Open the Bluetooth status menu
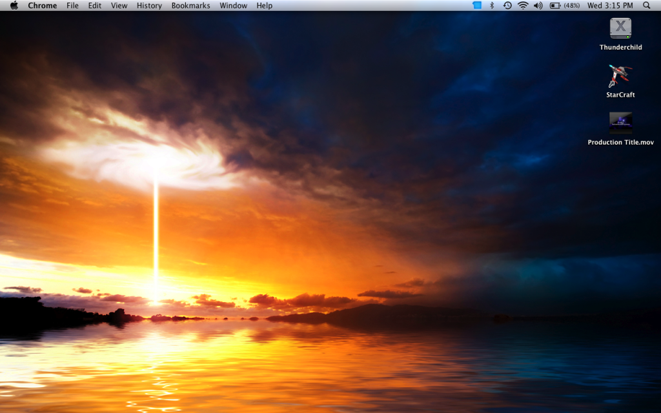661x413 pixels. point(491,5)
